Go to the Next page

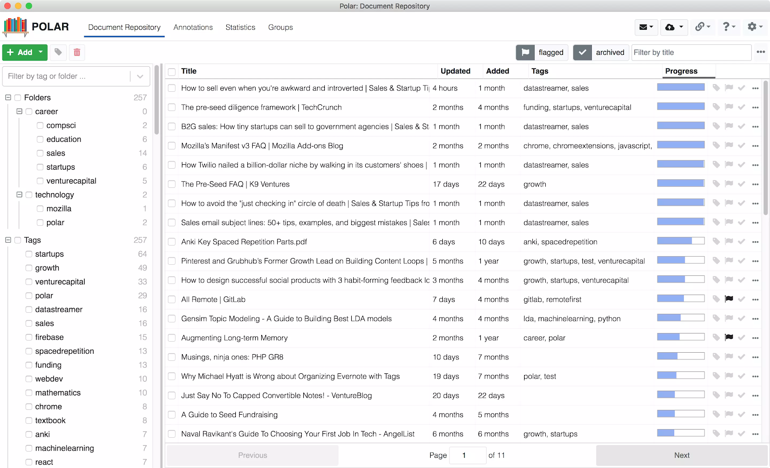681,456
